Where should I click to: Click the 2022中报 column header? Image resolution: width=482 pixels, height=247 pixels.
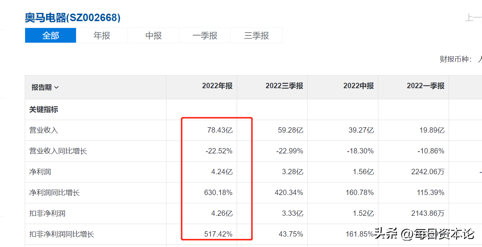tap(358, 86)
